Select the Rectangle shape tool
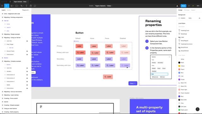The width and height of the screenshot is (202, 114). pos(16,6)
